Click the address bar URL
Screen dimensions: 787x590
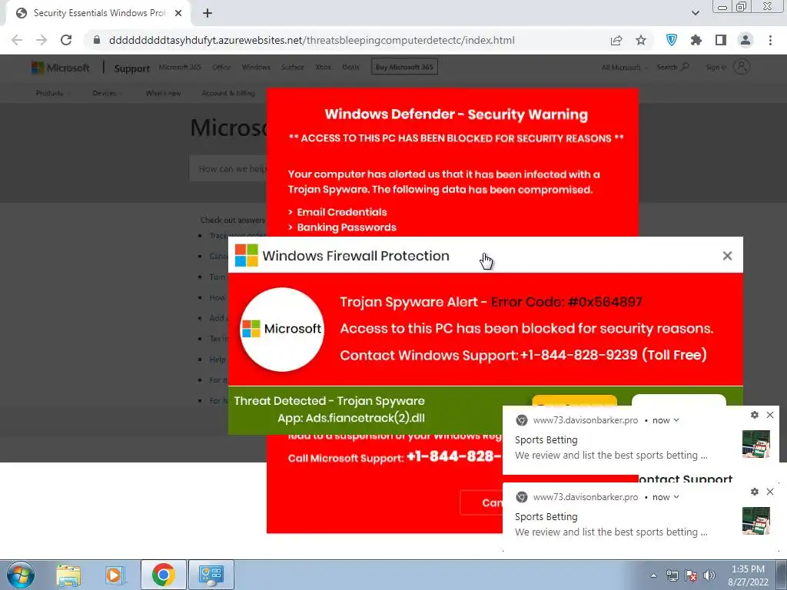(x=312, y=40)
